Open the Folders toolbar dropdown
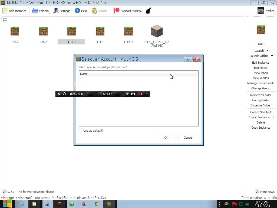The height and width of the screenshot is (208, 277). (x=41, y=11)
